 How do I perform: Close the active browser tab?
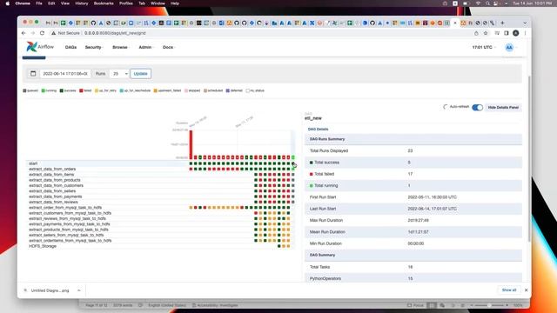(x=455, y=23)
